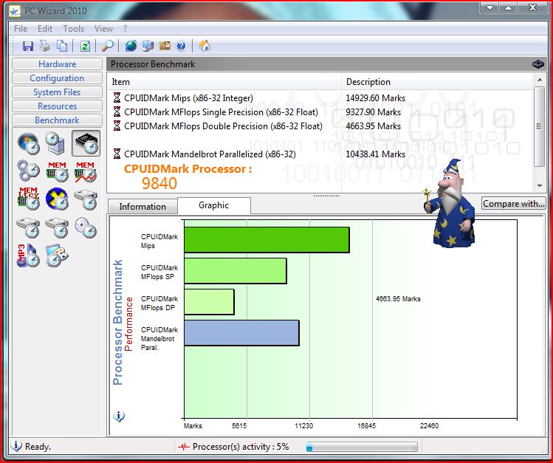
Task: Select the MP3 compression benchmark icon
Action: click(x=28, y=255)
